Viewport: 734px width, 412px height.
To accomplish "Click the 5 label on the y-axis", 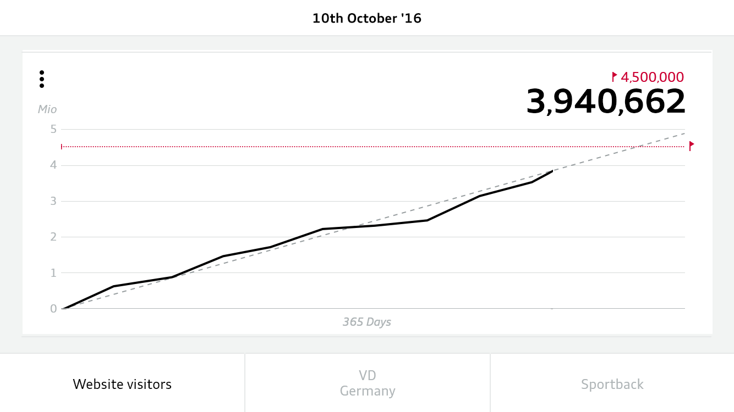I will point(53,130).
